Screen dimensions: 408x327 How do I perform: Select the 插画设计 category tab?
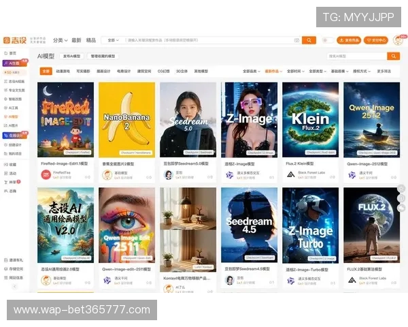point(103,71)
